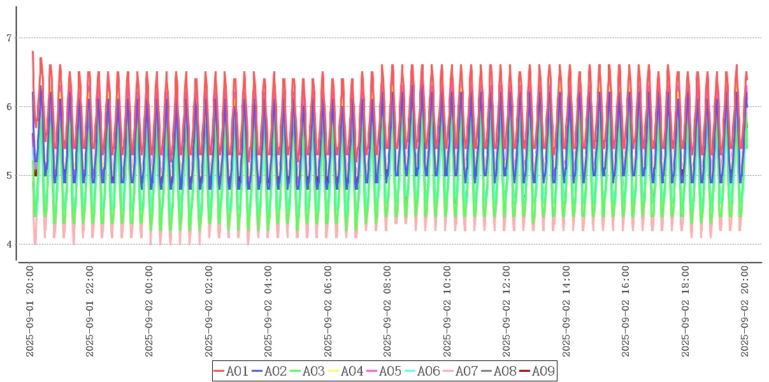The width and height of the screenshot is (769, 382).
Task: Select the 2025-09-02 16:00 axis label
Action: coord(626,311)
